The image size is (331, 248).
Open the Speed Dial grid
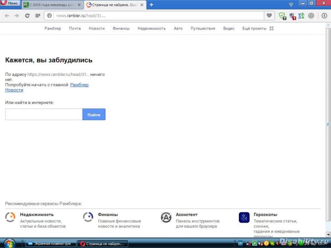coord(38,16)
